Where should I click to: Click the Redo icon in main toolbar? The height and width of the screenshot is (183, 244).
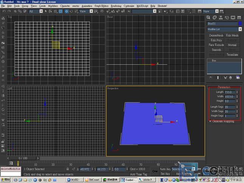point(9,11)
